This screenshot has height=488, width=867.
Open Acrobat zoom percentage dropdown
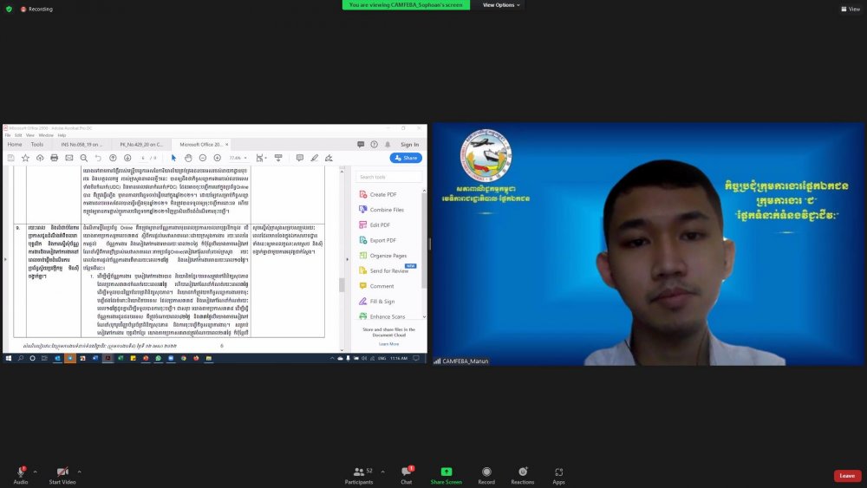click(x=238, y=158)
